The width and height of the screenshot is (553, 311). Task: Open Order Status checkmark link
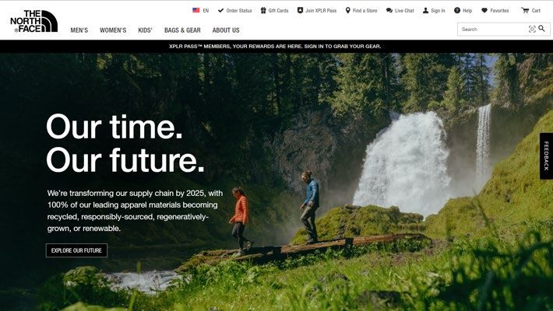point(235,11)
